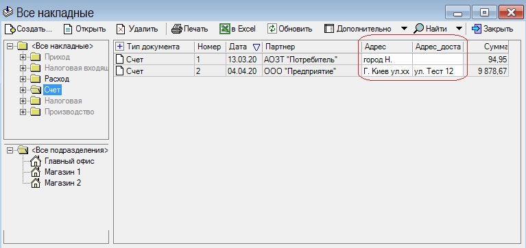The width and height of the screenshot is (526, 248).
Task: Click the address cell город Н.
Action: click(386, 60)
